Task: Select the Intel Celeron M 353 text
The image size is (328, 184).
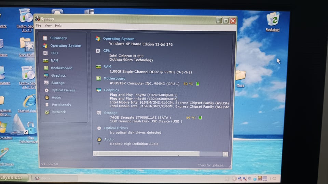Action: [126, 56]
